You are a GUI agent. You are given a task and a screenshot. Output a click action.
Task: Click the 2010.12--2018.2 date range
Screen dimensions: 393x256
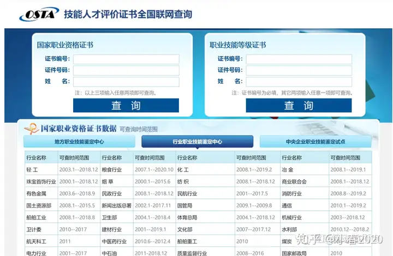click(x=350, y=229)
